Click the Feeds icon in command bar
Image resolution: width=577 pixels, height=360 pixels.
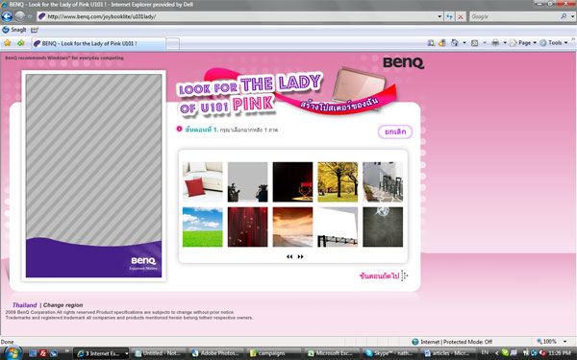(x=475, y=43)
